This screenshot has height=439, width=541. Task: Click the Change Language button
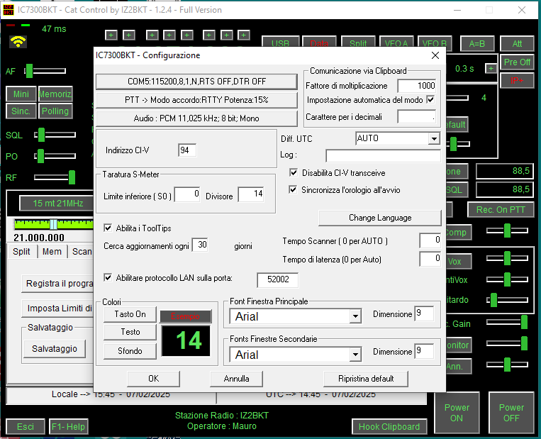[380, 218]
